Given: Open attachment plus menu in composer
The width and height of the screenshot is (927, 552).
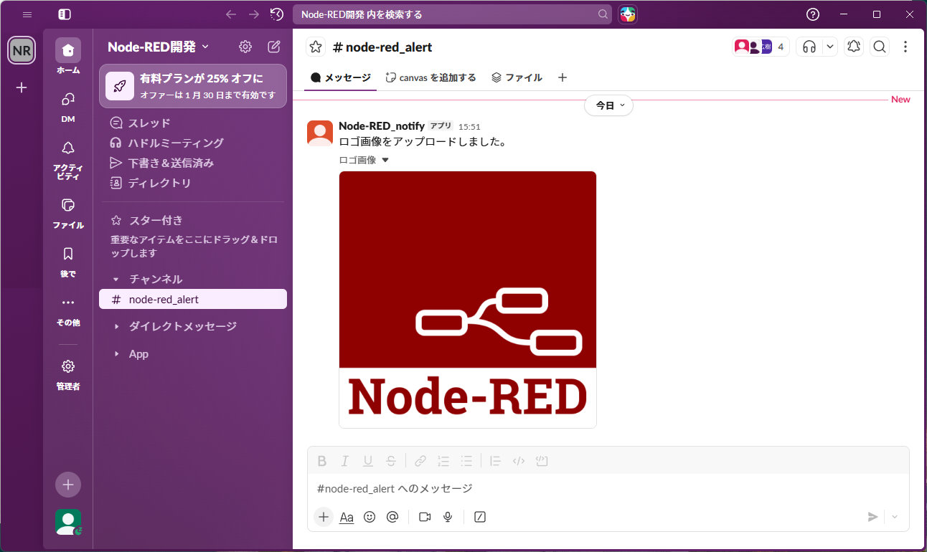Looking at the screenshot, I should (324, 517).
